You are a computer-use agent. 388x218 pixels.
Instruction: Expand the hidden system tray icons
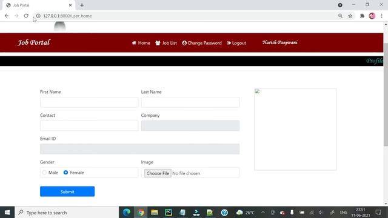(x=263, y=213)
